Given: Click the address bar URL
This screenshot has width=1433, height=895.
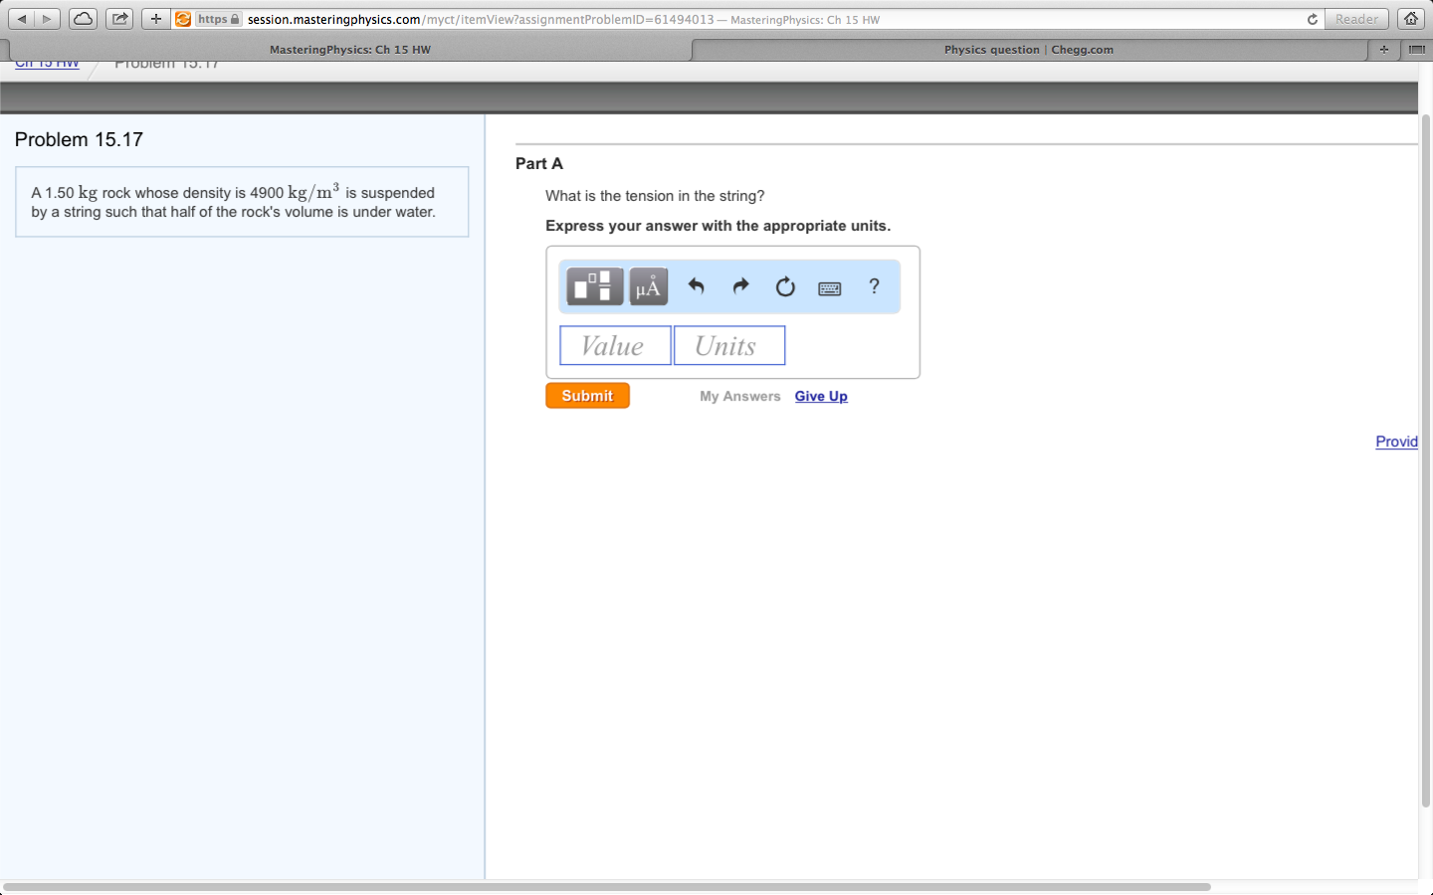Looking at the screenshot, I should click(x=563, y=19).
